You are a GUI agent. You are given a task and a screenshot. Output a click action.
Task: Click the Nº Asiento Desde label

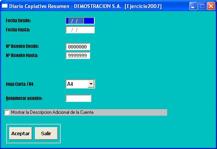coord(22,46)
